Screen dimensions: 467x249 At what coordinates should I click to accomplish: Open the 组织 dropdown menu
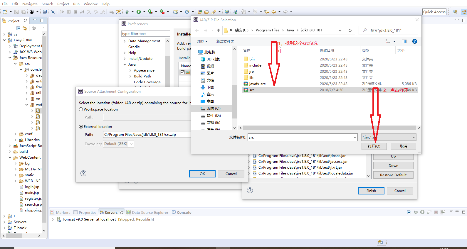(x=202, y=42)
